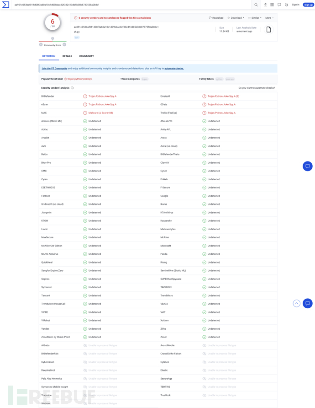Select the trojan threat category chip
The width and height of the screenshot is (315, 408).
pos(144,78)
